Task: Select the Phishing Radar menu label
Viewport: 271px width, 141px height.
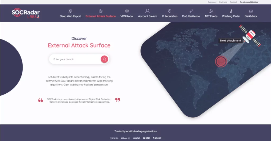Action: tap(231, 16)
